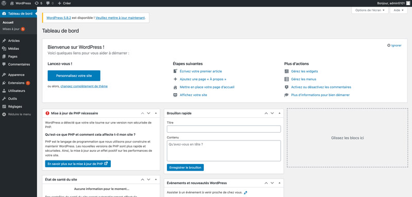Screen dimensions: 412x197
Task: Click into the Contenu text area
Action: [224, 151]
